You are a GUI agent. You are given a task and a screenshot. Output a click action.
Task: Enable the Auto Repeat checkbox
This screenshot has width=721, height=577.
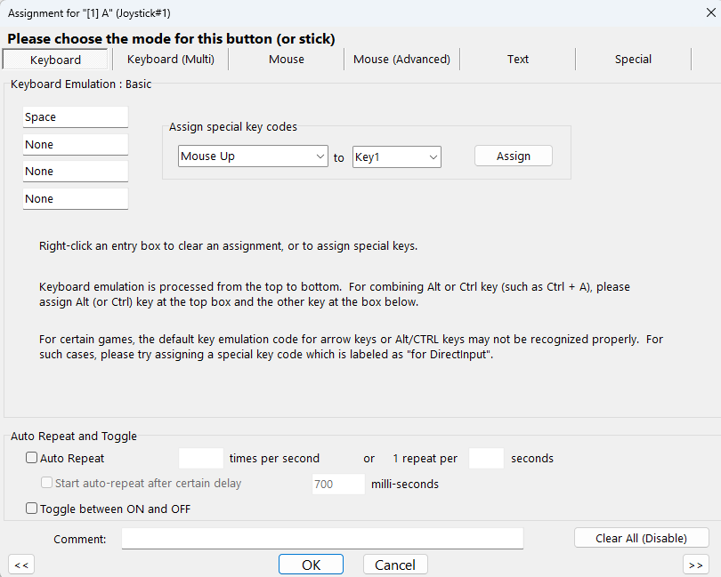coord(32,459)
